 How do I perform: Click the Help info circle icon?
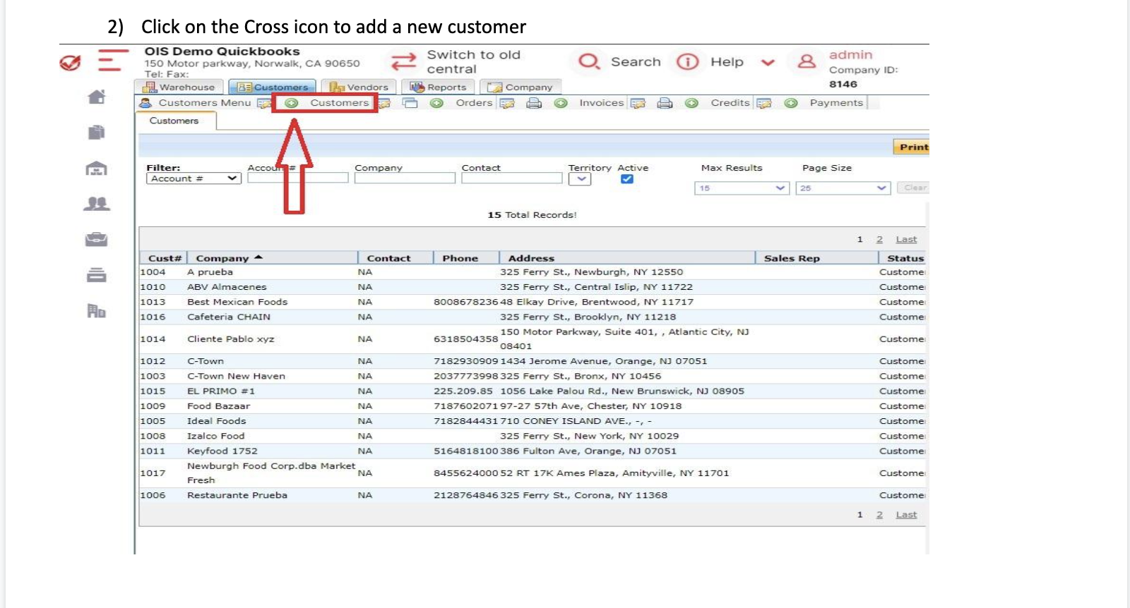click(687, 62)
